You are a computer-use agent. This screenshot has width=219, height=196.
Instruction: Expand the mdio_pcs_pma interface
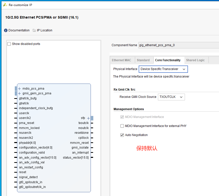[x=20, y=89]
